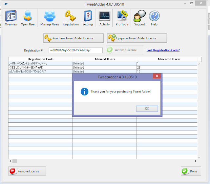Open the Help question mark icon
The image size is (210, 184).
pyautogui.click(x=154, y=18)
